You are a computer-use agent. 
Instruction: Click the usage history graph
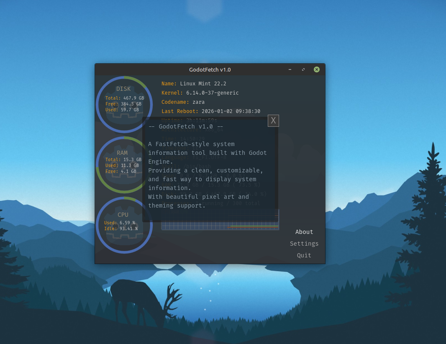pos(220,219)
